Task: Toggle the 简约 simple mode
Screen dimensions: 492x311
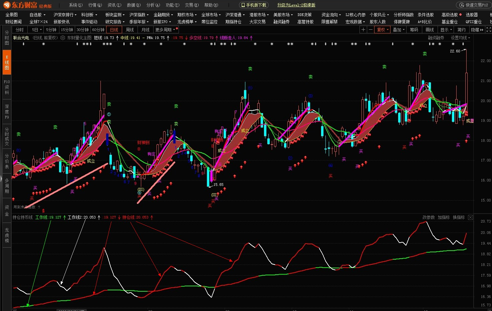Action: point(461,30)
